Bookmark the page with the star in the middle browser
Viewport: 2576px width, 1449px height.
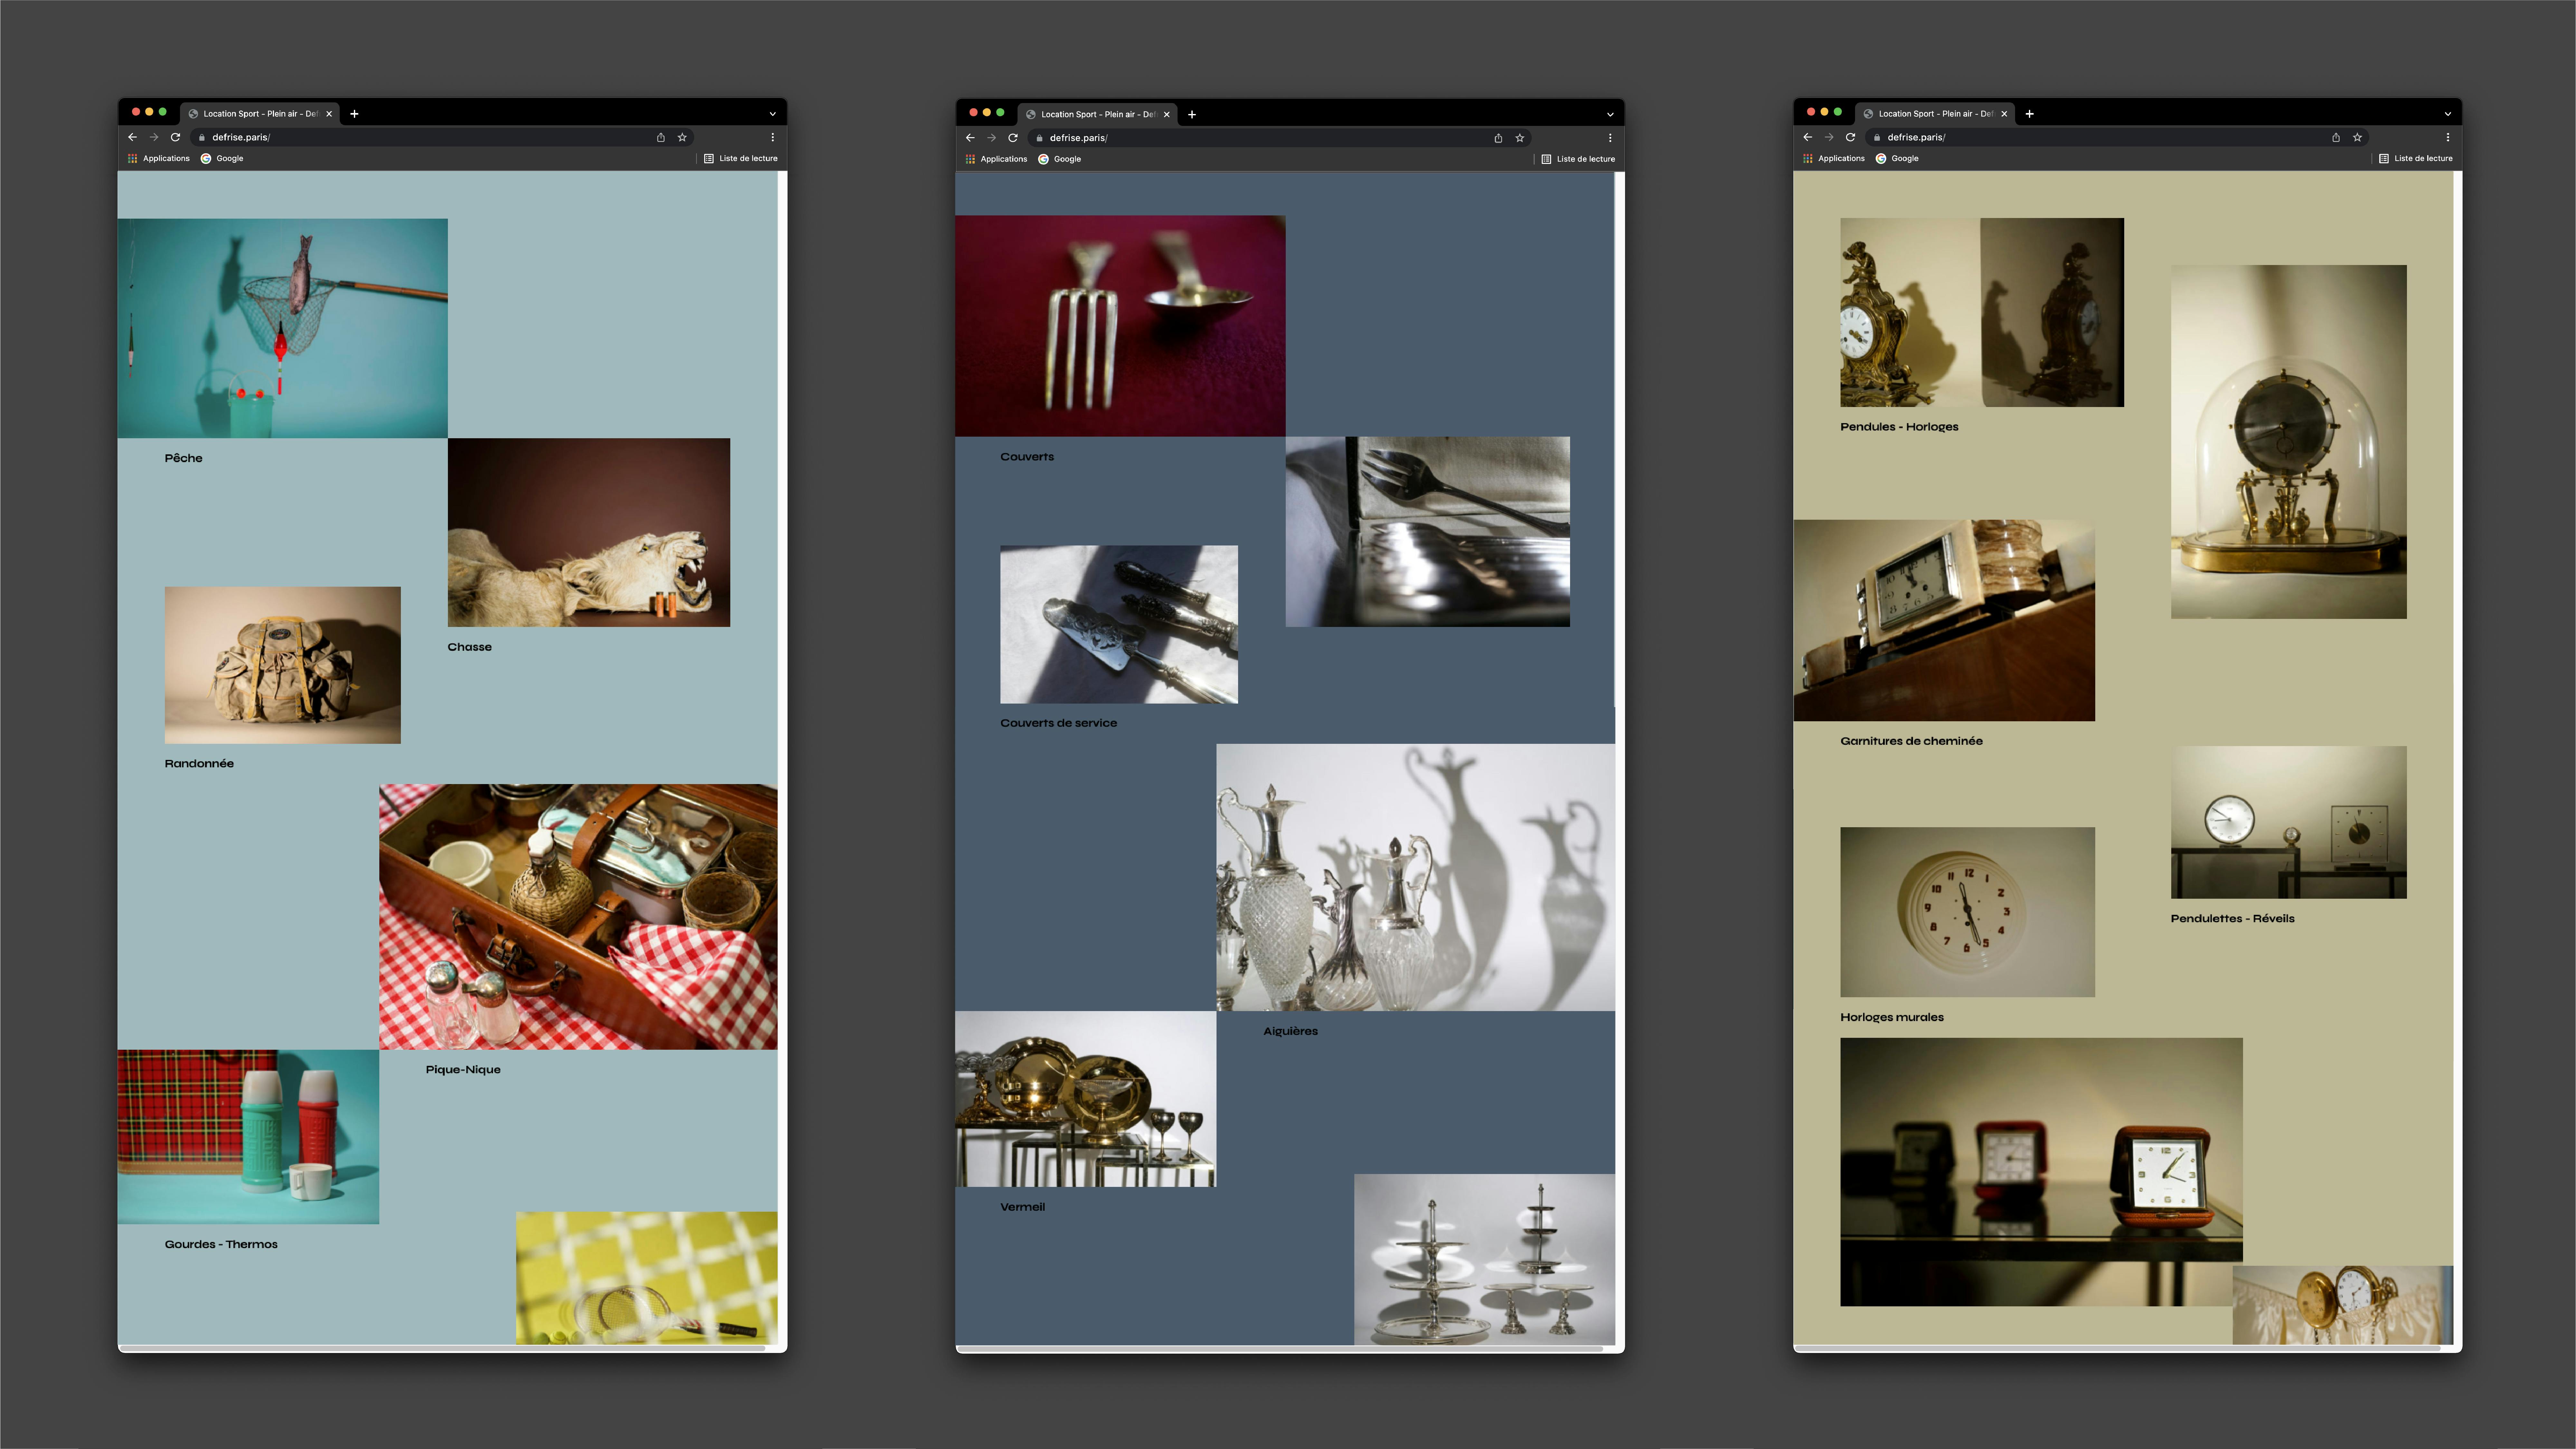1520,138
